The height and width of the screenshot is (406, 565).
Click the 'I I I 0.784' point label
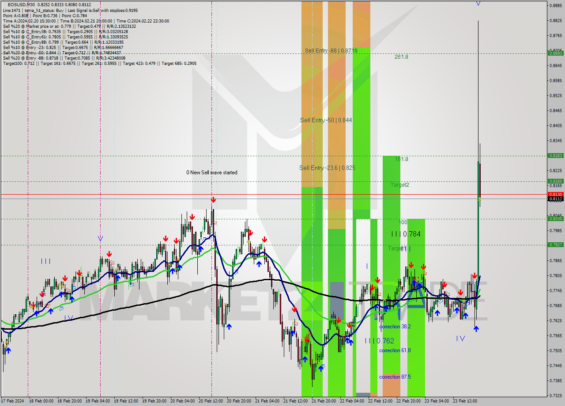click(x=406, y=234)
